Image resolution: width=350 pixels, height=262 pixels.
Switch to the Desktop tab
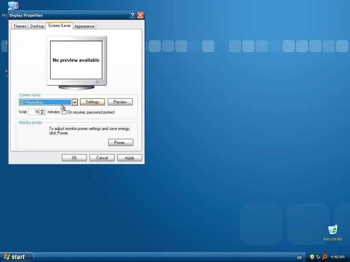[37, 26]
